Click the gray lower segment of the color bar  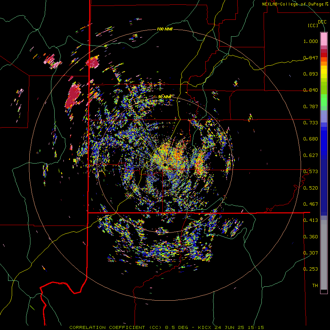tap(324, 255)
